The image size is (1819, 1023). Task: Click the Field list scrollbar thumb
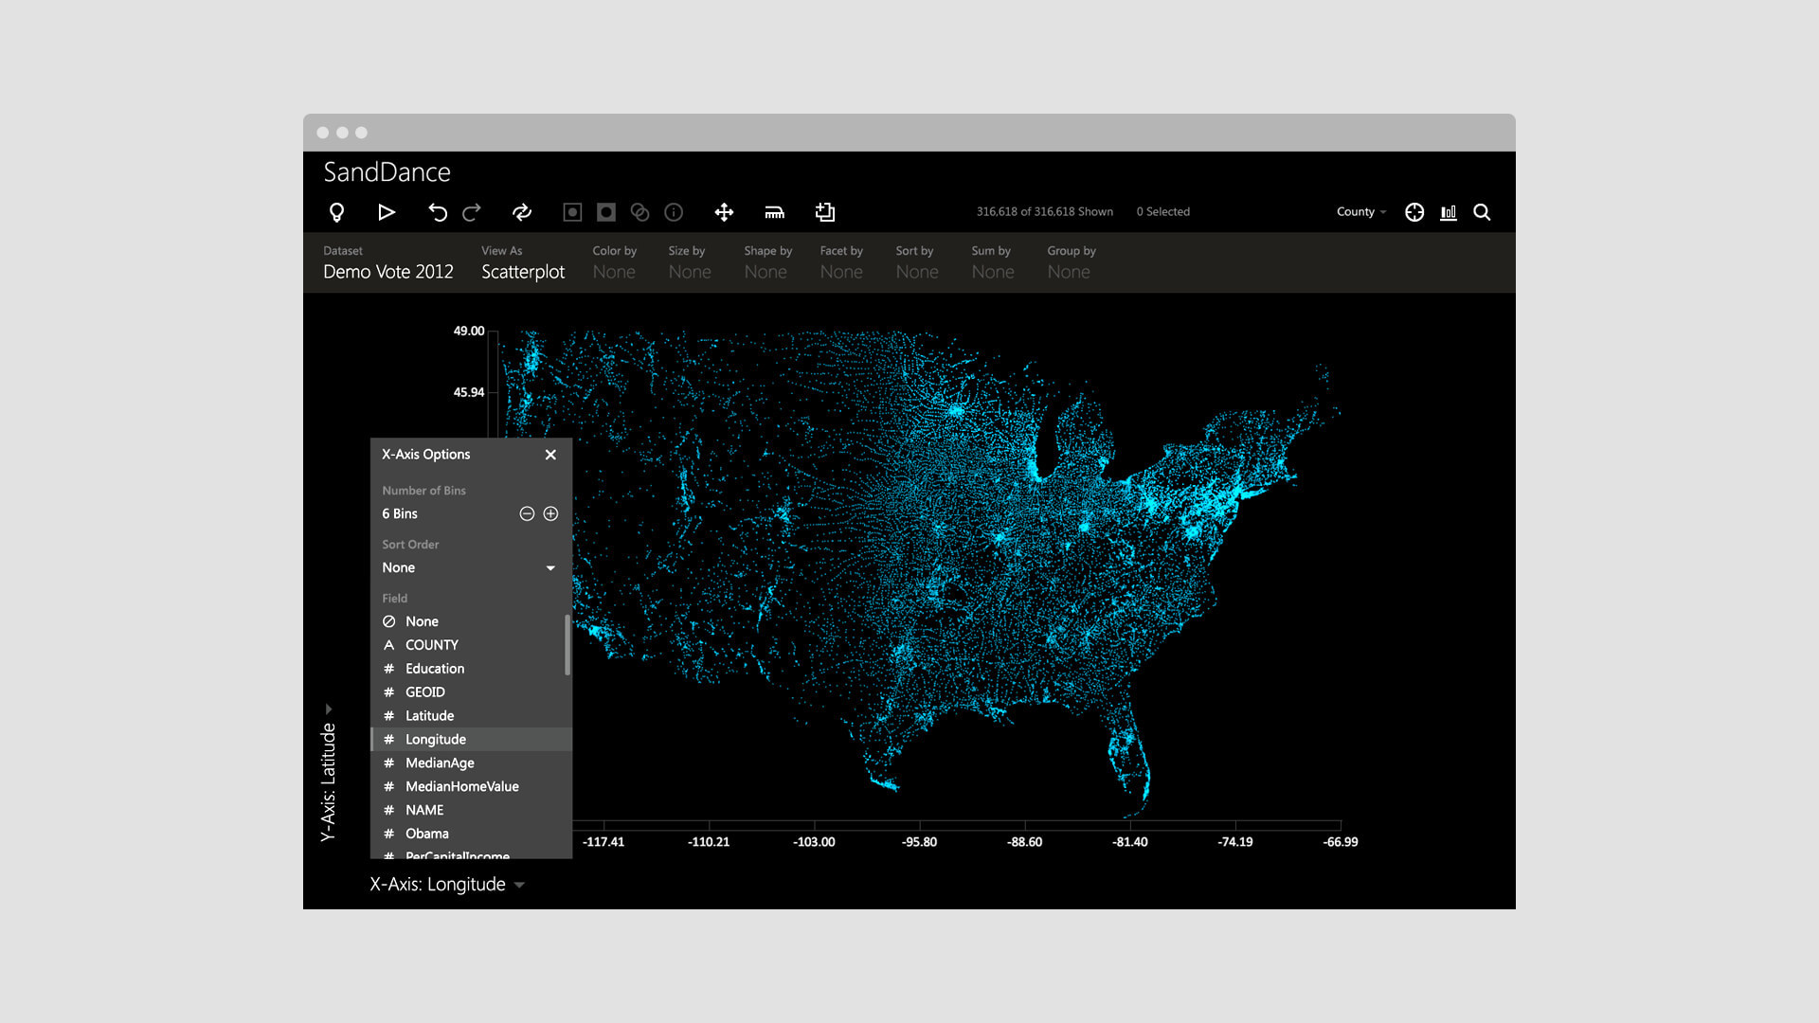pyautogui.click(x=567, y=645)
